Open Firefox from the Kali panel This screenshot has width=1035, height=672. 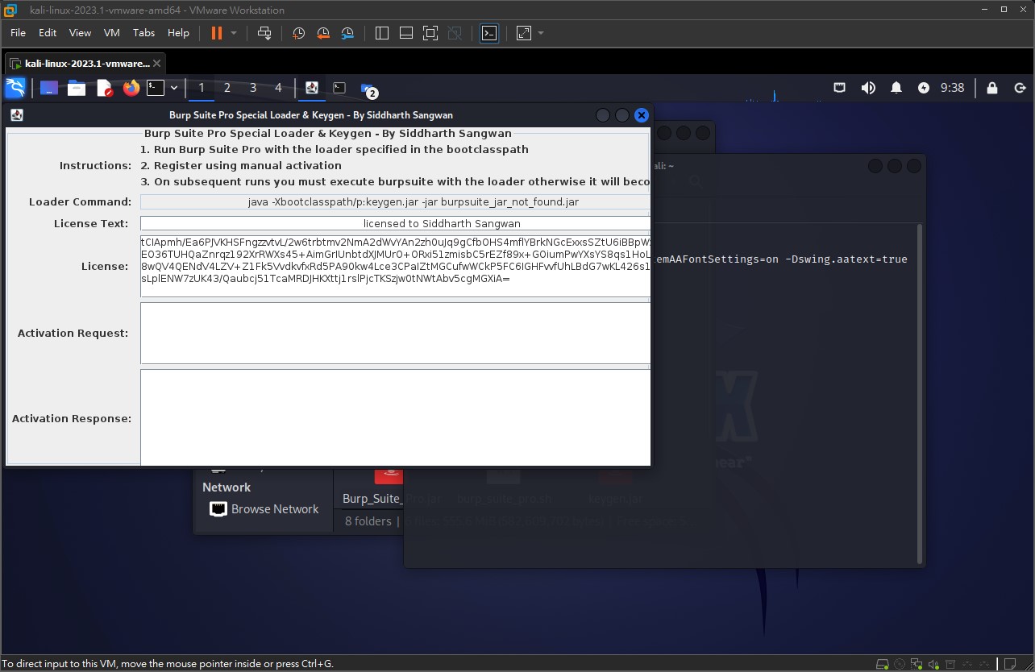131,88
